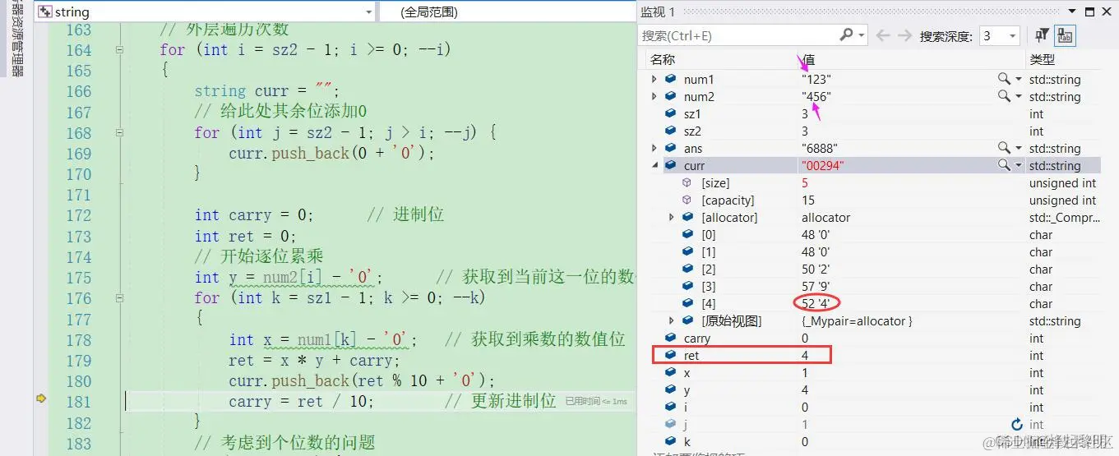Open the visualizer dropdown arrow for num1

[1018, 79]
